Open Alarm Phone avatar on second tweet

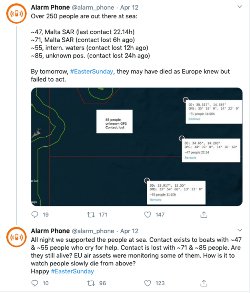pos(16,238)
